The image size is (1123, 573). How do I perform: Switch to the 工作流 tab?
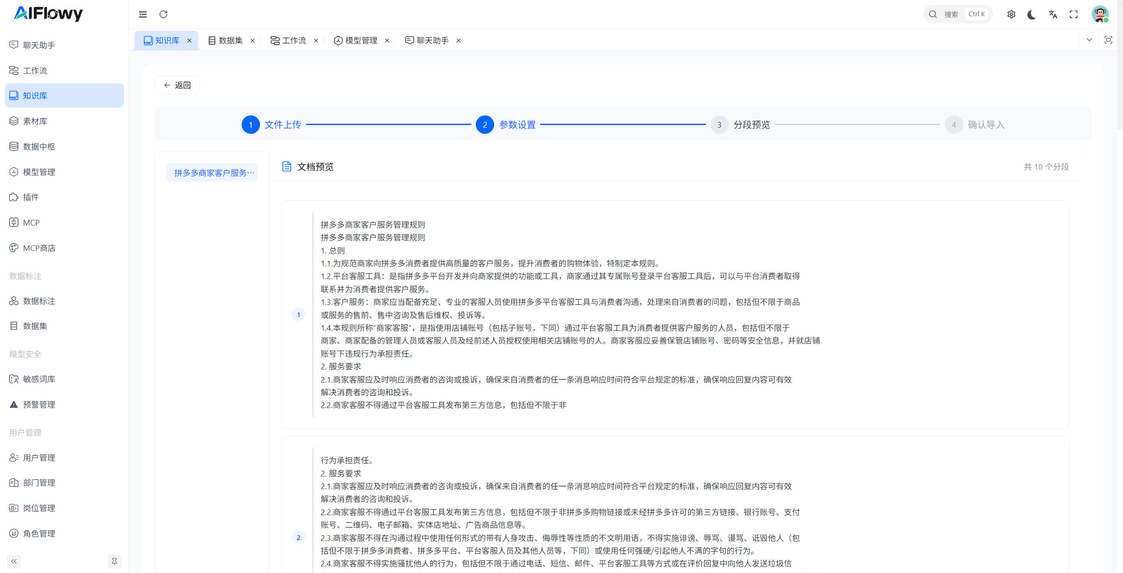294,40
